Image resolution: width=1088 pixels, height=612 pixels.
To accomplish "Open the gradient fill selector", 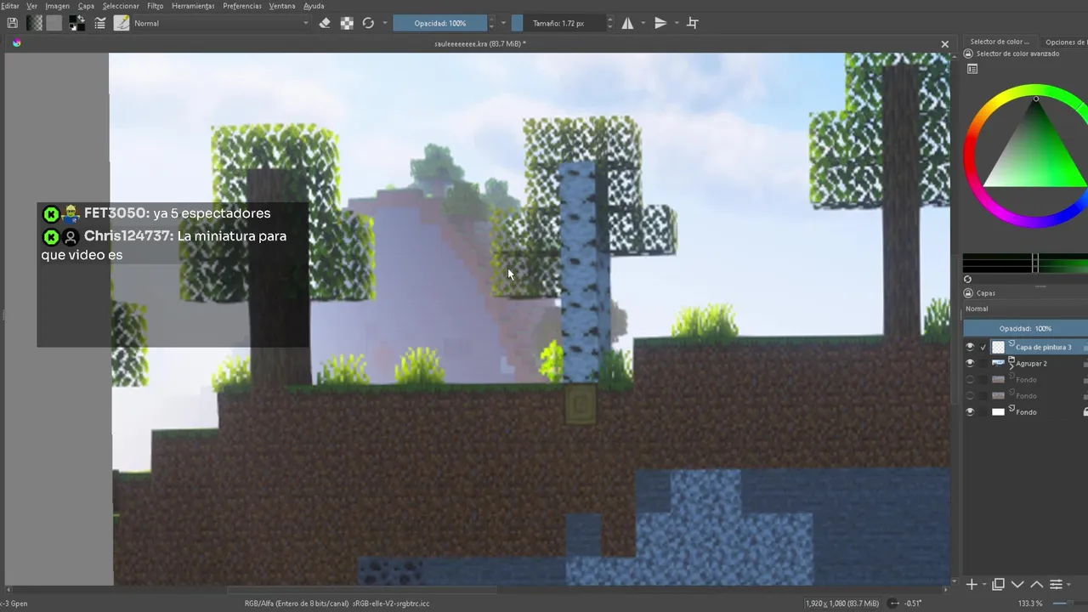I will [x=35, y=23].
